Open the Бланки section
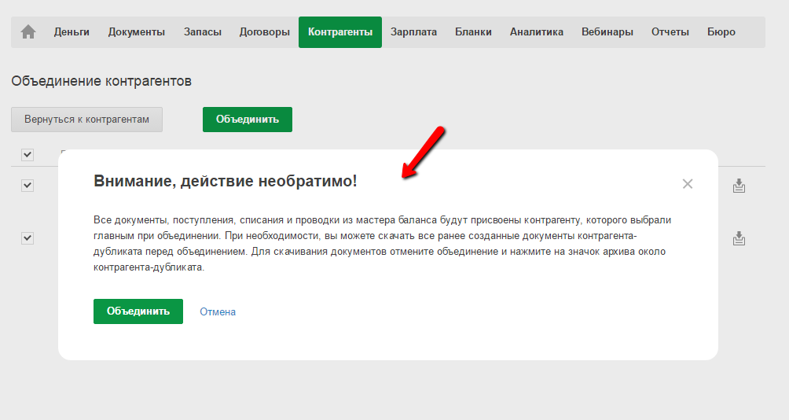789x420 pixels. (x=473, y=32)
